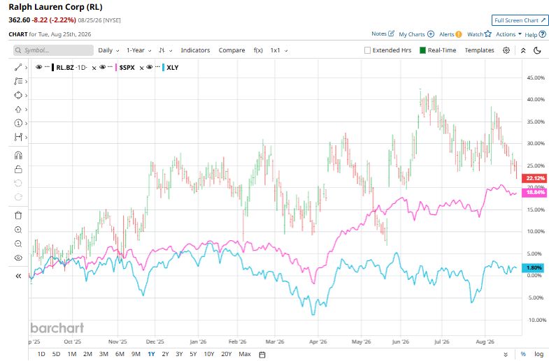Expand line tool options arrow

tap(27, 68)
